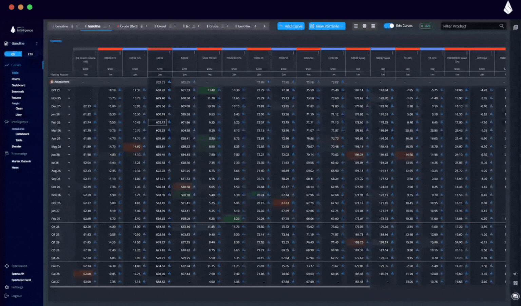Click the New Portfolio button
521x306 pixels.
click(327, 26)
